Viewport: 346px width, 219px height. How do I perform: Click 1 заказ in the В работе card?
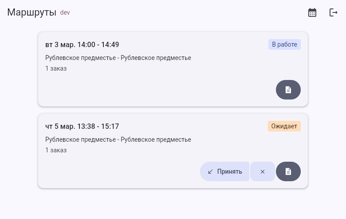56,68
